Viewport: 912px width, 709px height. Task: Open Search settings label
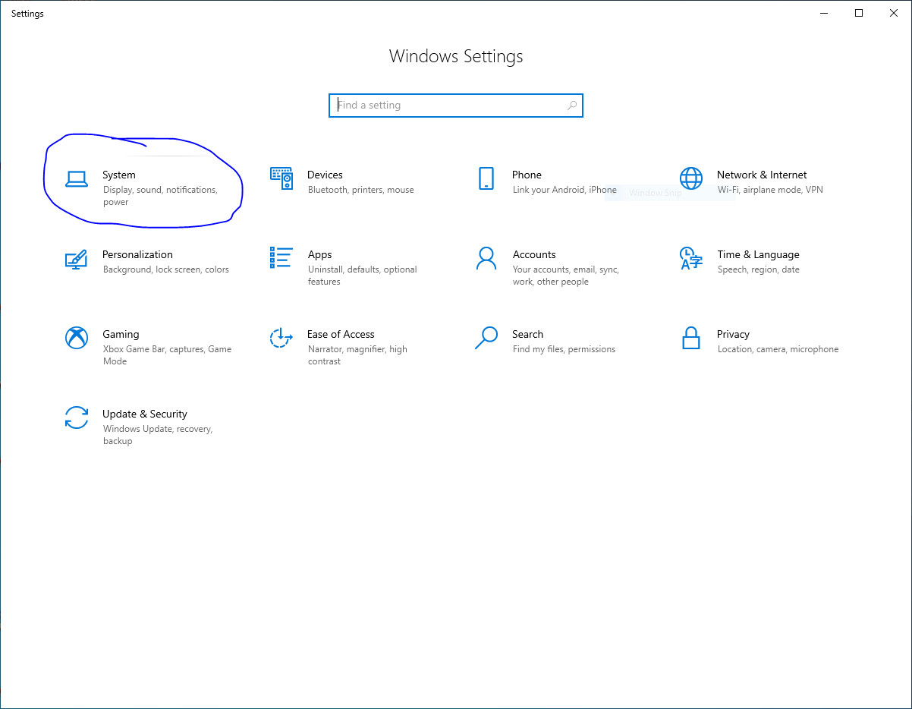click(x=527, y=334)
